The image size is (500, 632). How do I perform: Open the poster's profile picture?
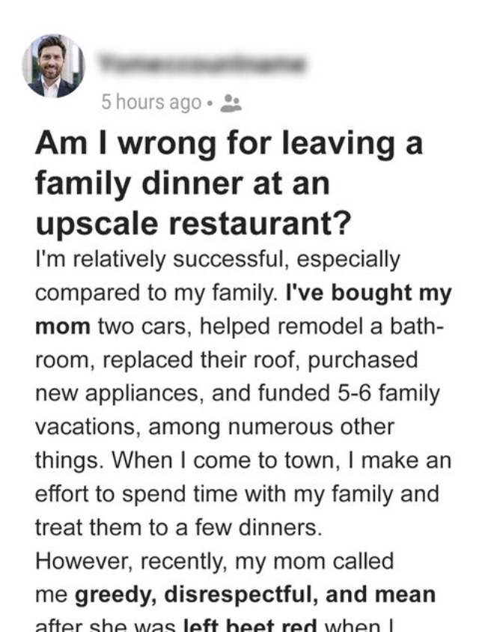(52, 66)
